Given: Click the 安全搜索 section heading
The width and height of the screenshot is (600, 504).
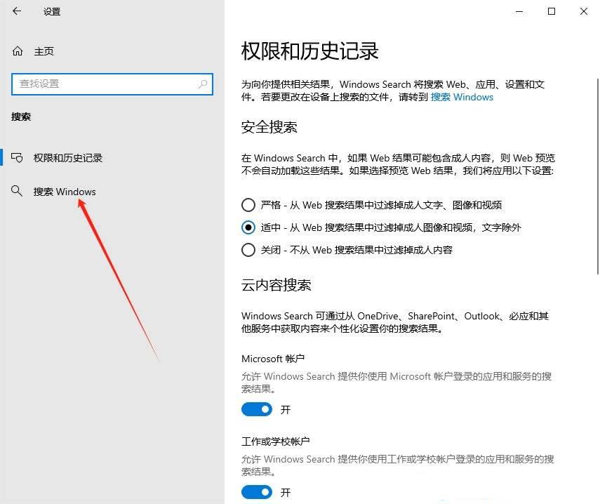Looking at the screenshot, I should pyautogui.click(x=269, y=127).
